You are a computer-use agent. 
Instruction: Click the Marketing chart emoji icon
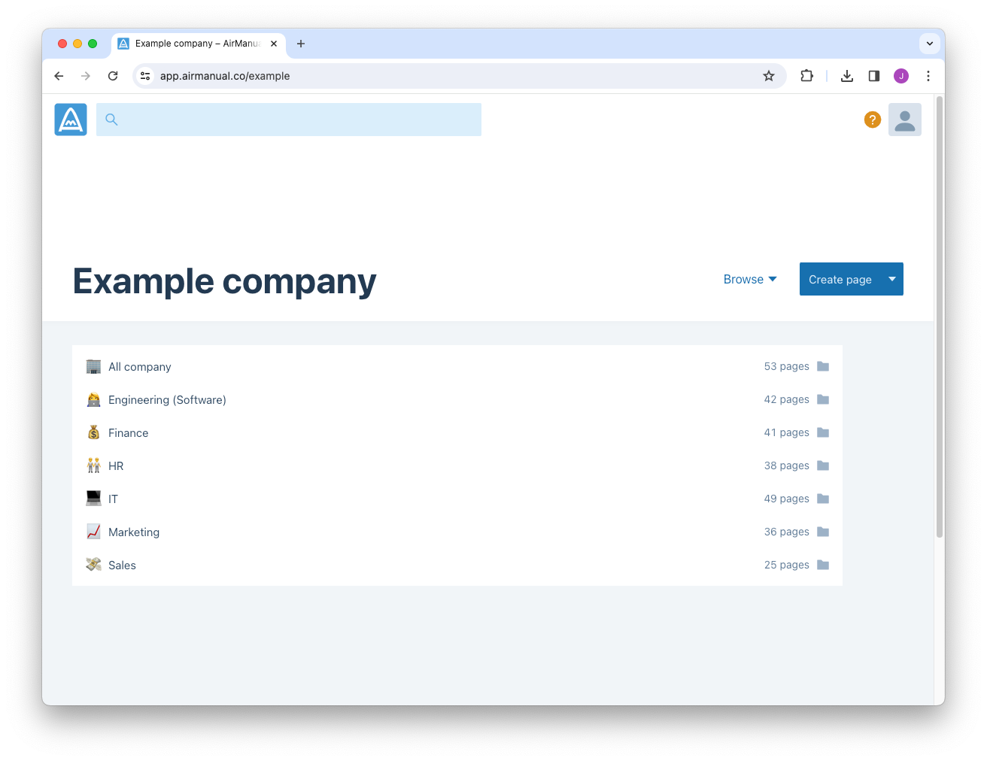click(93, 531)
